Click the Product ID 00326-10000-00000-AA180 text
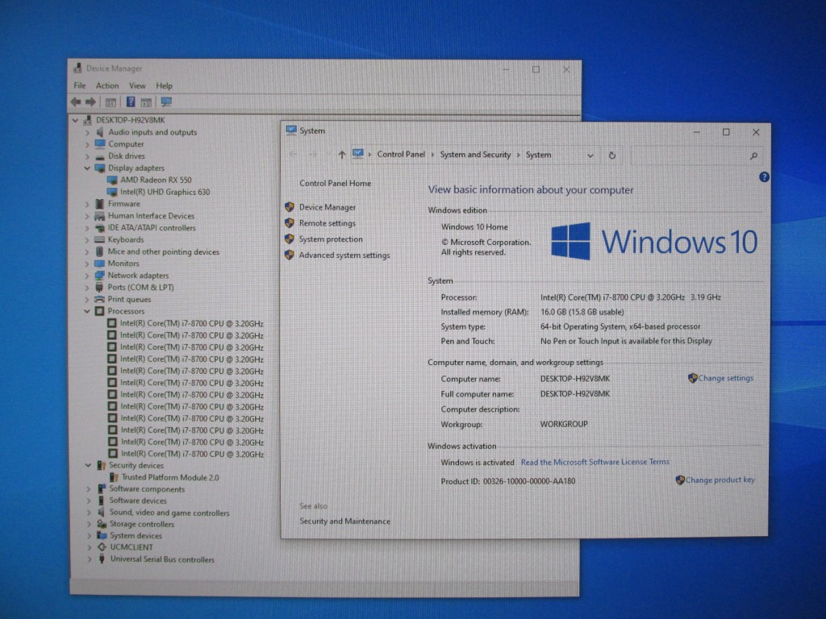The width and height of the screenshot is (826, 619). (508, 481)
